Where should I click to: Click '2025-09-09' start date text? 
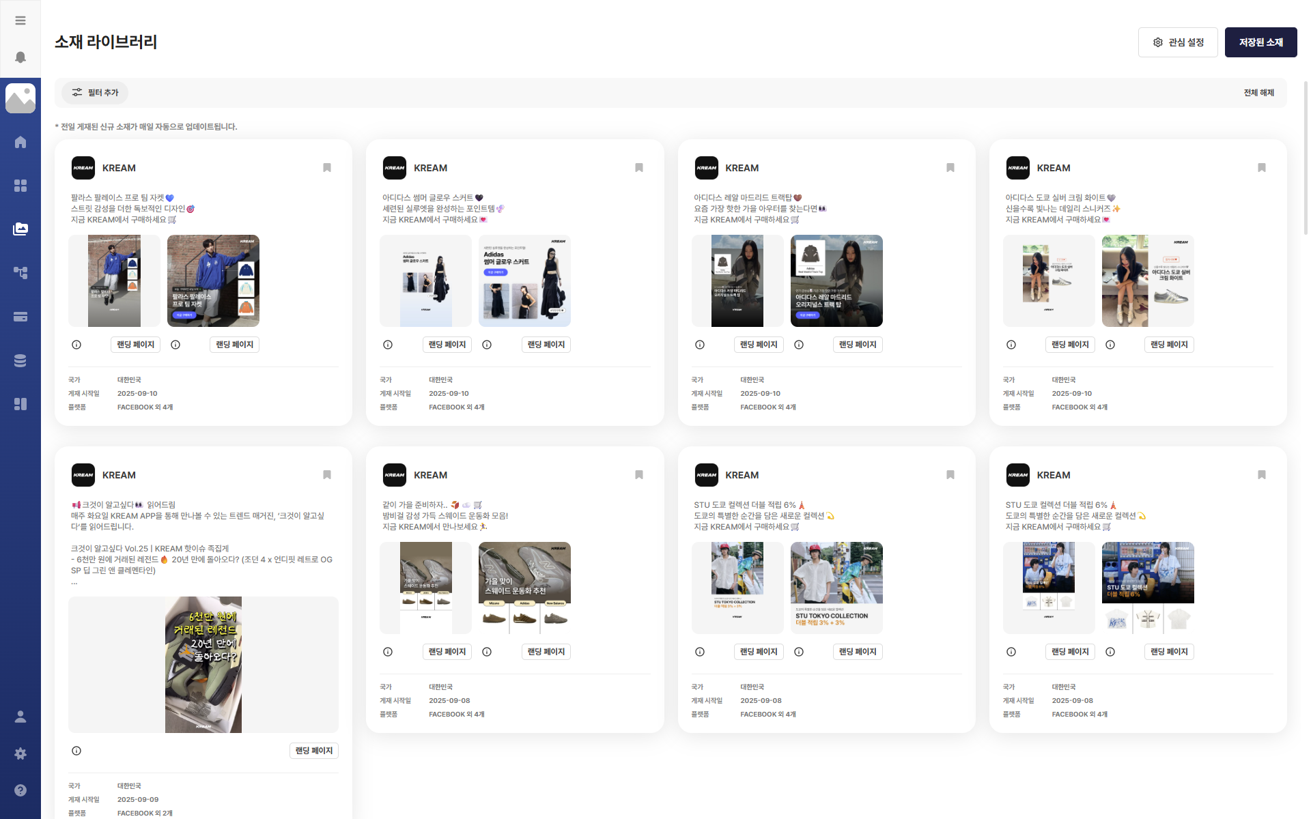click(x=138, y=799)
